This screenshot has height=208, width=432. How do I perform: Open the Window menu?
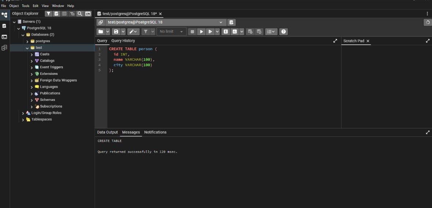click(x=58, y=6)
